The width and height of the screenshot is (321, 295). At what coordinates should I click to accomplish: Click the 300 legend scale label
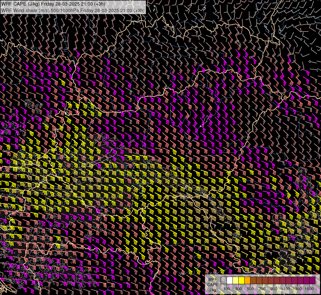click(238, 289)
